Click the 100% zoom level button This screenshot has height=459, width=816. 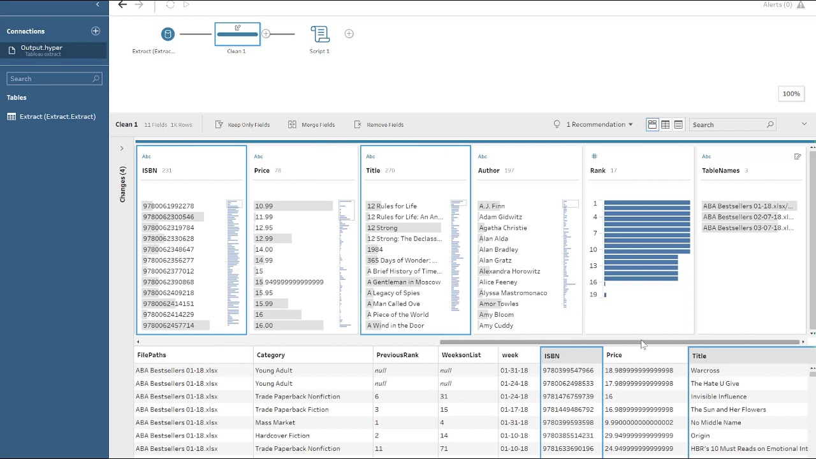[791, 94]
